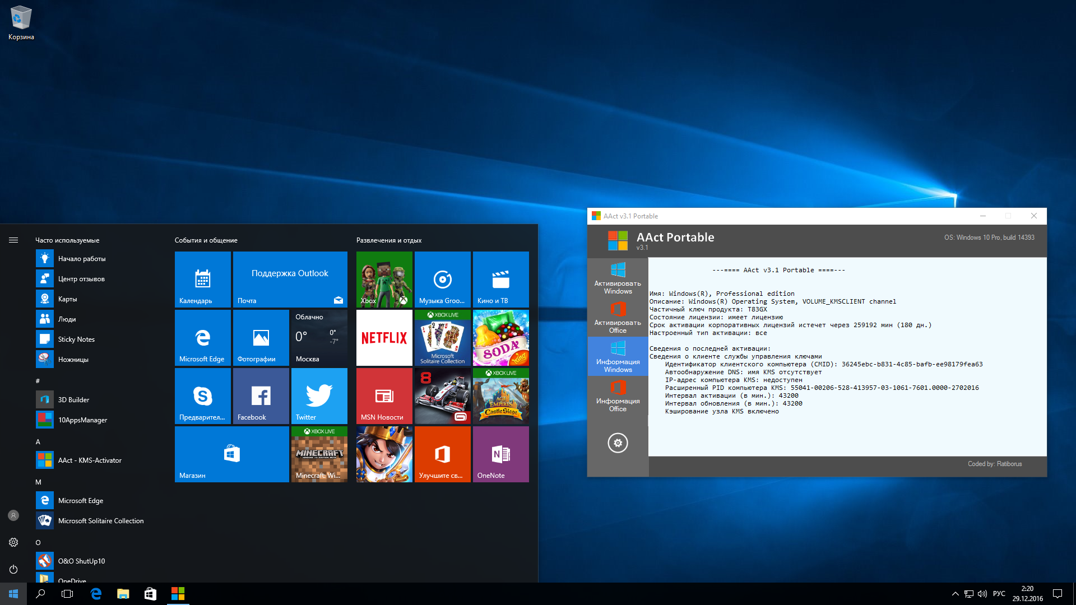Launch the Microsoft Edge tile
This screenshot has height=605, width=1076.
coord(203,338)
